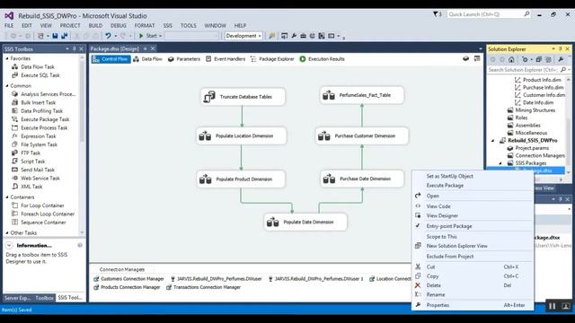575x323 pixels.
Task: Choose Send Mail Task icon in toolbox
Action: click(15, 170)
